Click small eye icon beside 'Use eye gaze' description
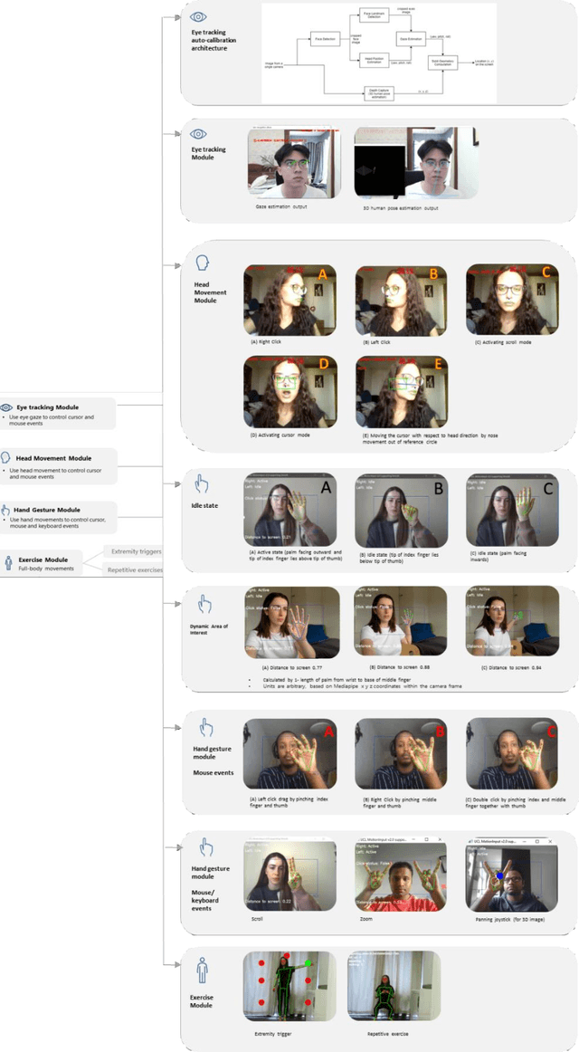The image size is (579, 1052). click(x=7, y=407)
